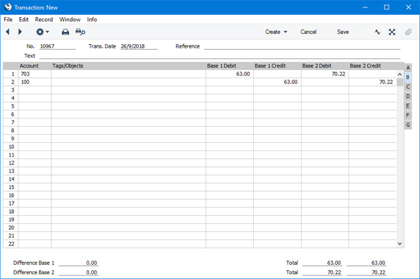Click Base 1 credit total 63.00 field
Viewport: 420px width, 279px height.
tap(366, 263)
